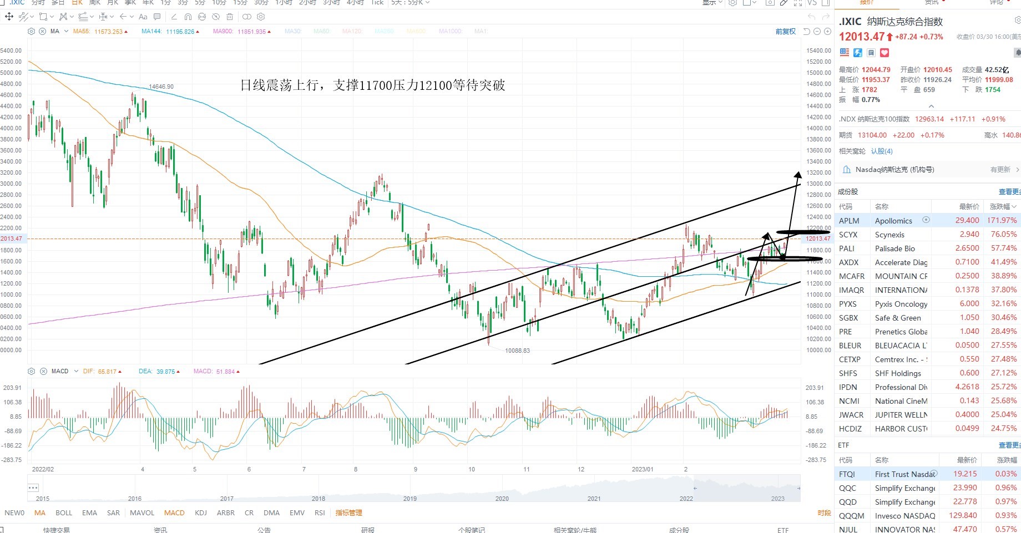Viewport: 1021px width, 533px height.
Task: Select the comment bubble drawing tool
Action: pyautogui.click(x=157, y=17)
